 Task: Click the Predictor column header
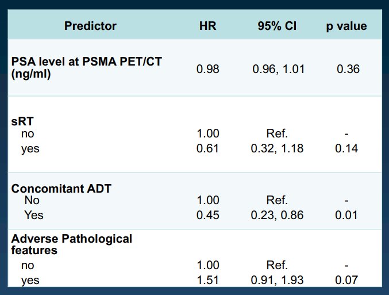tap(90, 26)
